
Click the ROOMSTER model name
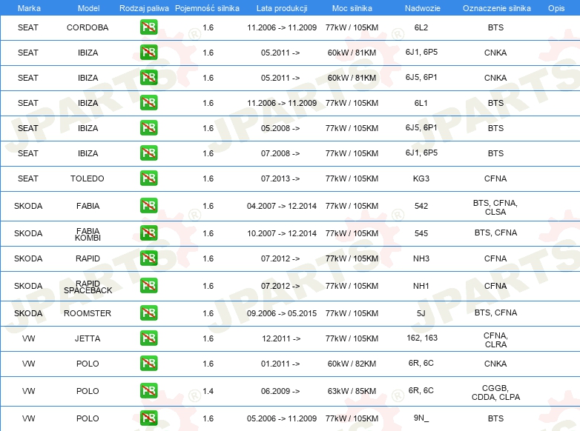88,313
